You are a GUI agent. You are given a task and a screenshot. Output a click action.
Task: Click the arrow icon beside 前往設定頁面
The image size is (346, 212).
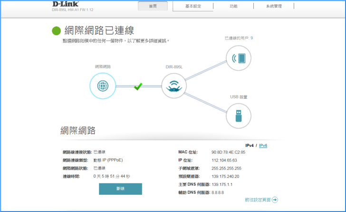[275, 200]
